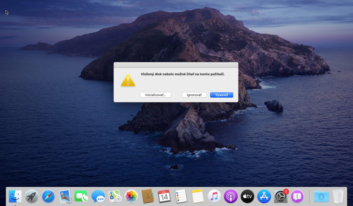353x206 pixels.
Task: Open Calendar icon showing 14
Action: click(164, 196)
